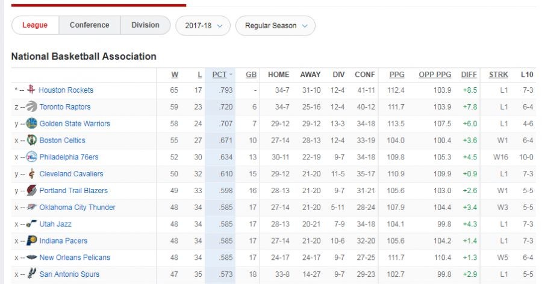
Task: Click the Golden State Warriors logo
Action: coord(33,124)
